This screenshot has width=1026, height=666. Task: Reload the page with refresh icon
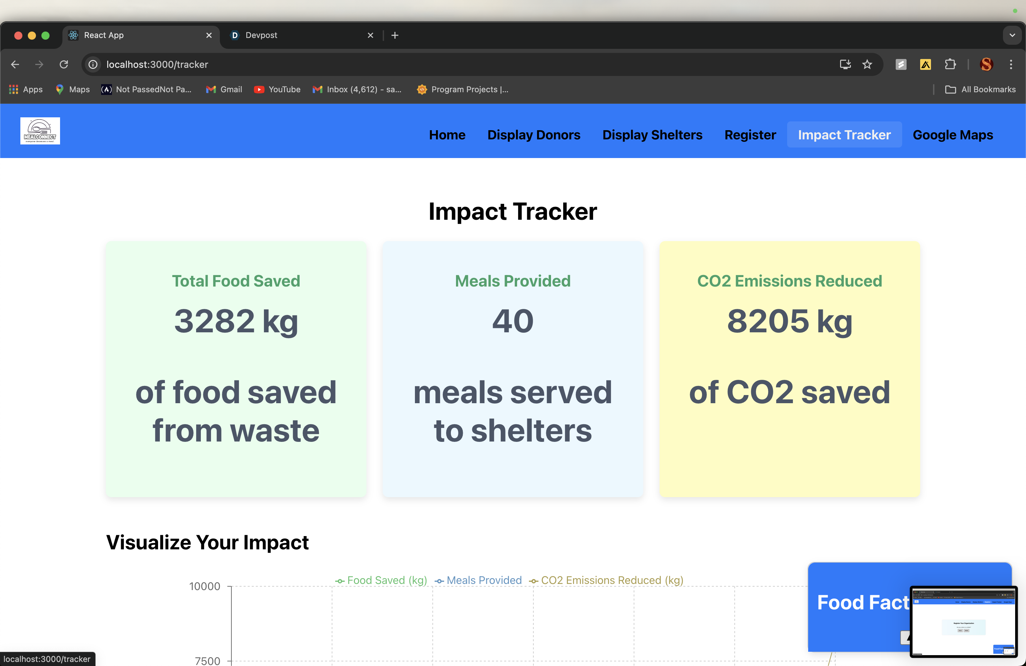coord(64,65)
